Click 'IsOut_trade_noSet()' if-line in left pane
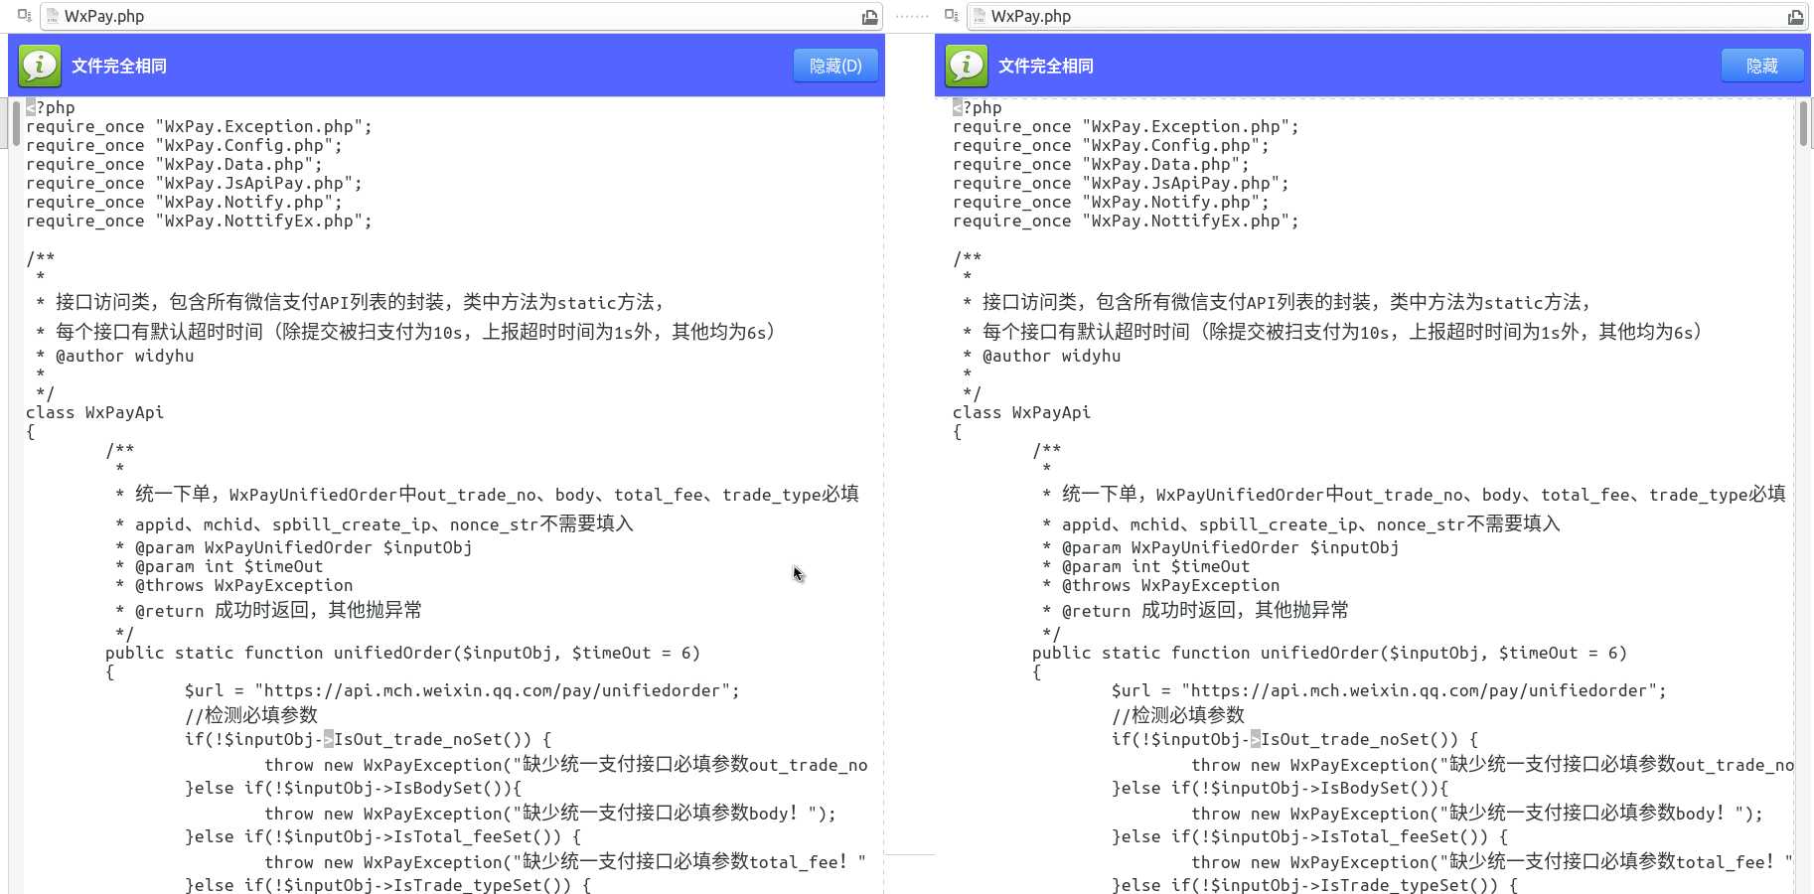This screenshot has height=894, width=1814. [368, 739]
